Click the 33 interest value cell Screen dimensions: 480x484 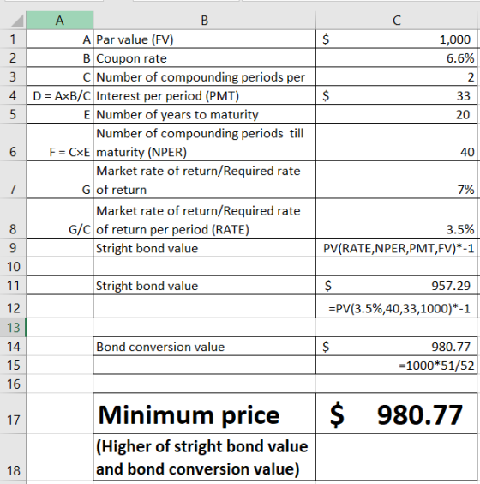[x=397, y=96]
